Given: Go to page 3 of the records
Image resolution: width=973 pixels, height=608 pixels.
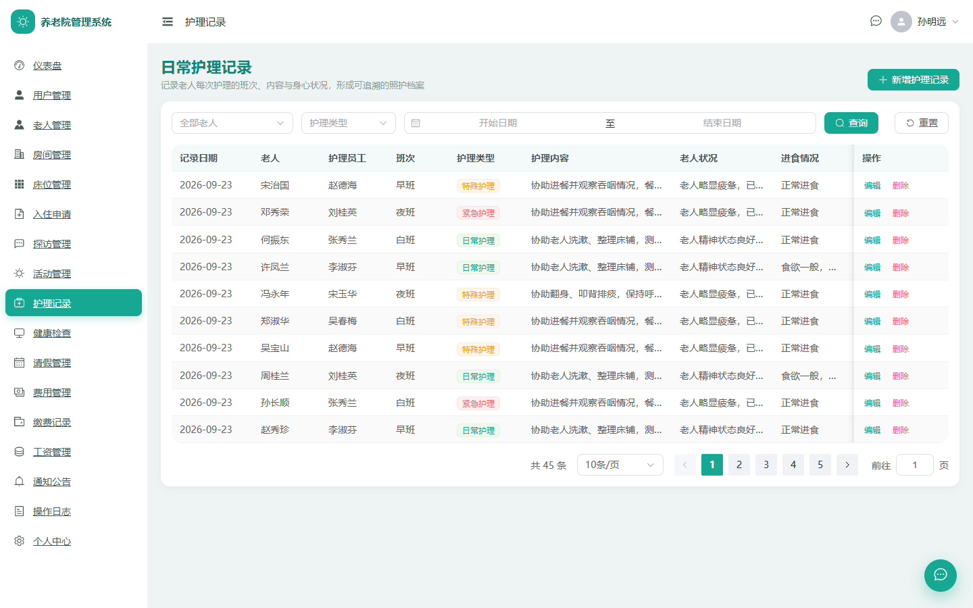Looking at the screenshot, I should click(766, 465).
